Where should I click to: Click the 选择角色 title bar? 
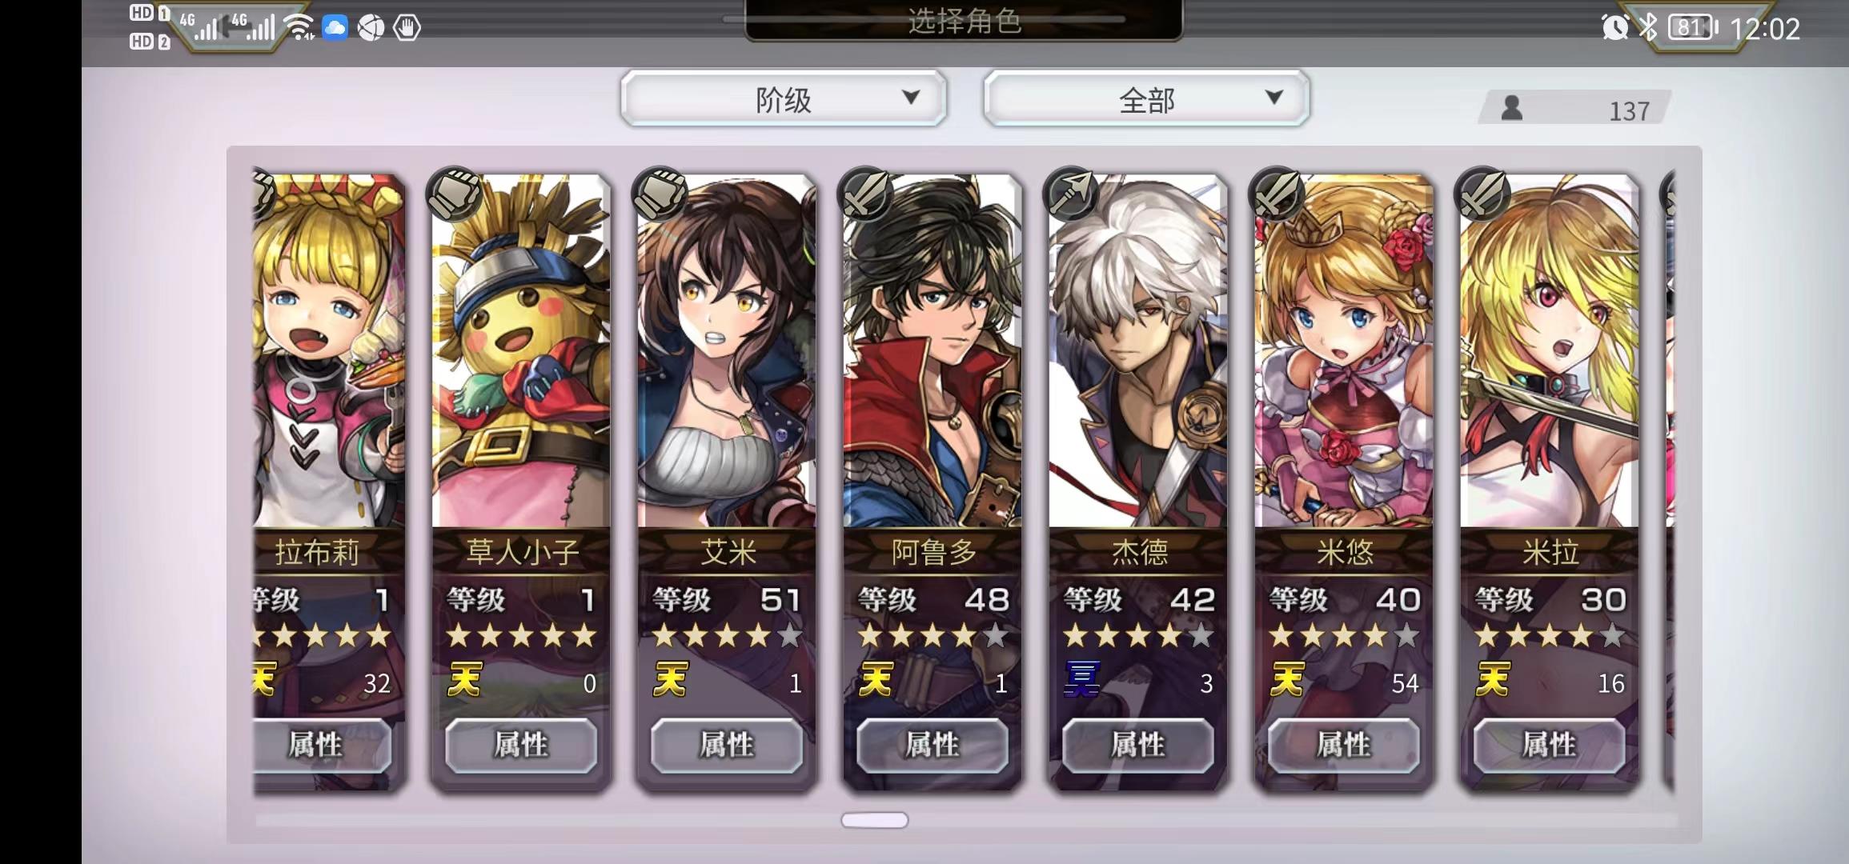tap(964, 20)
